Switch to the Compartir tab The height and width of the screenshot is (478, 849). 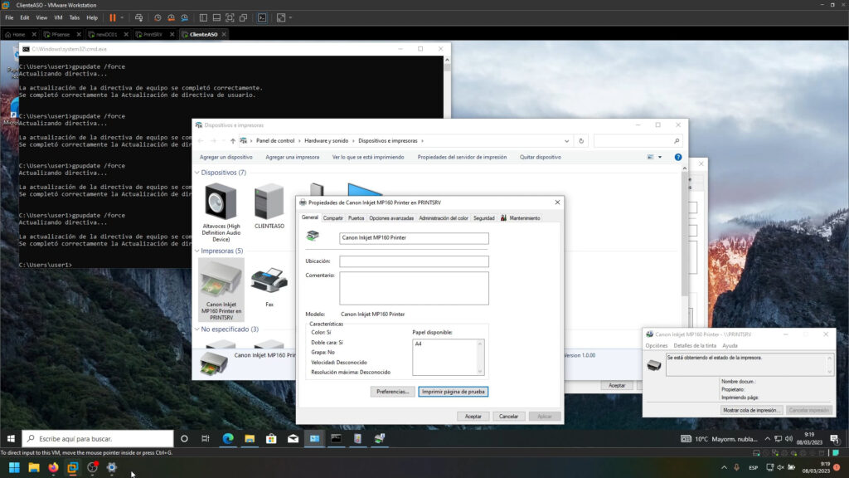tap(332, 218)
